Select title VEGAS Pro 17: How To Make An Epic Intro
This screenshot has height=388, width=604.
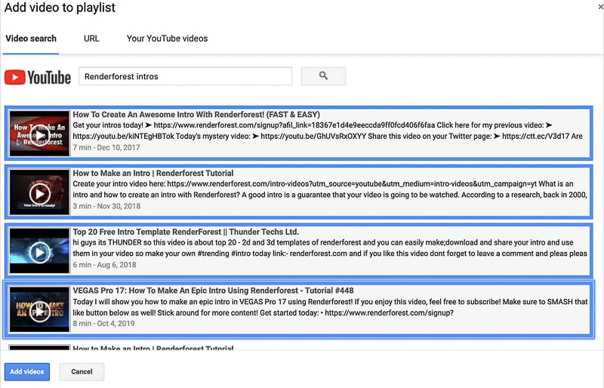pyautogui.click(x=213, y=291)
